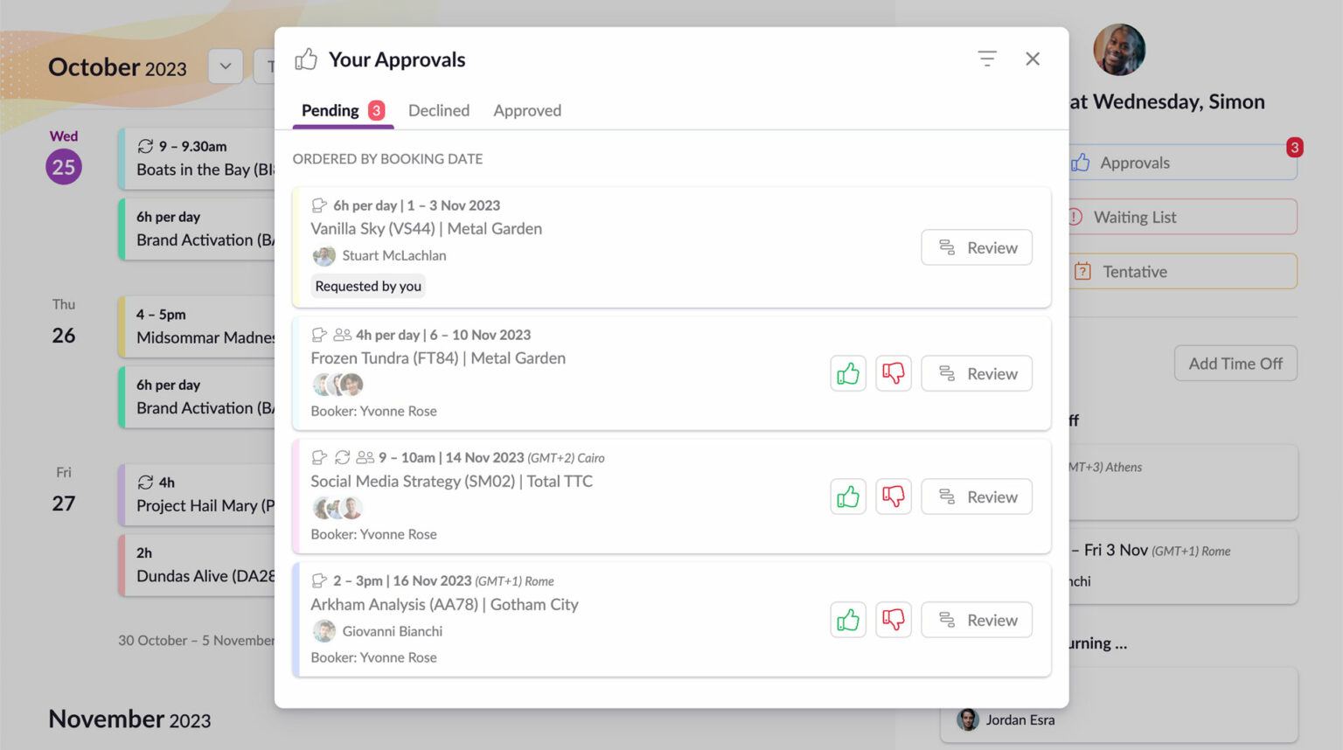Viewport: 1343px width, 750px height.
Task: Review the Vanilla Sky booking request
Action: (976, 247)
